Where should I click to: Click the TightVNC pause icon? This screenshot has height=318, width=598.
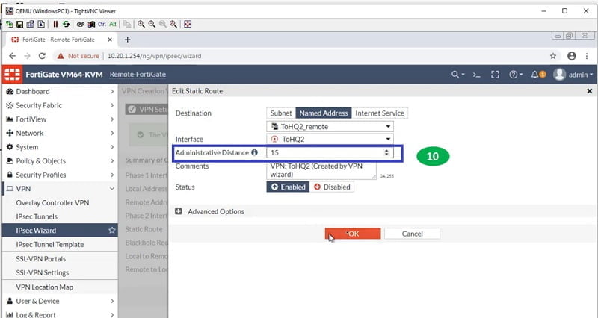pos(55,24)
